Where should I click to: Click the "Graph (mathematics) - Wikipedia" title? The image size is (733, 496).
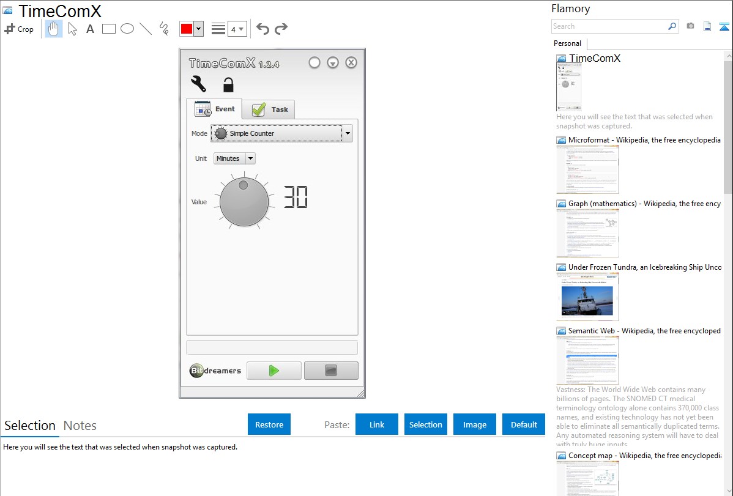coord(645,204)
